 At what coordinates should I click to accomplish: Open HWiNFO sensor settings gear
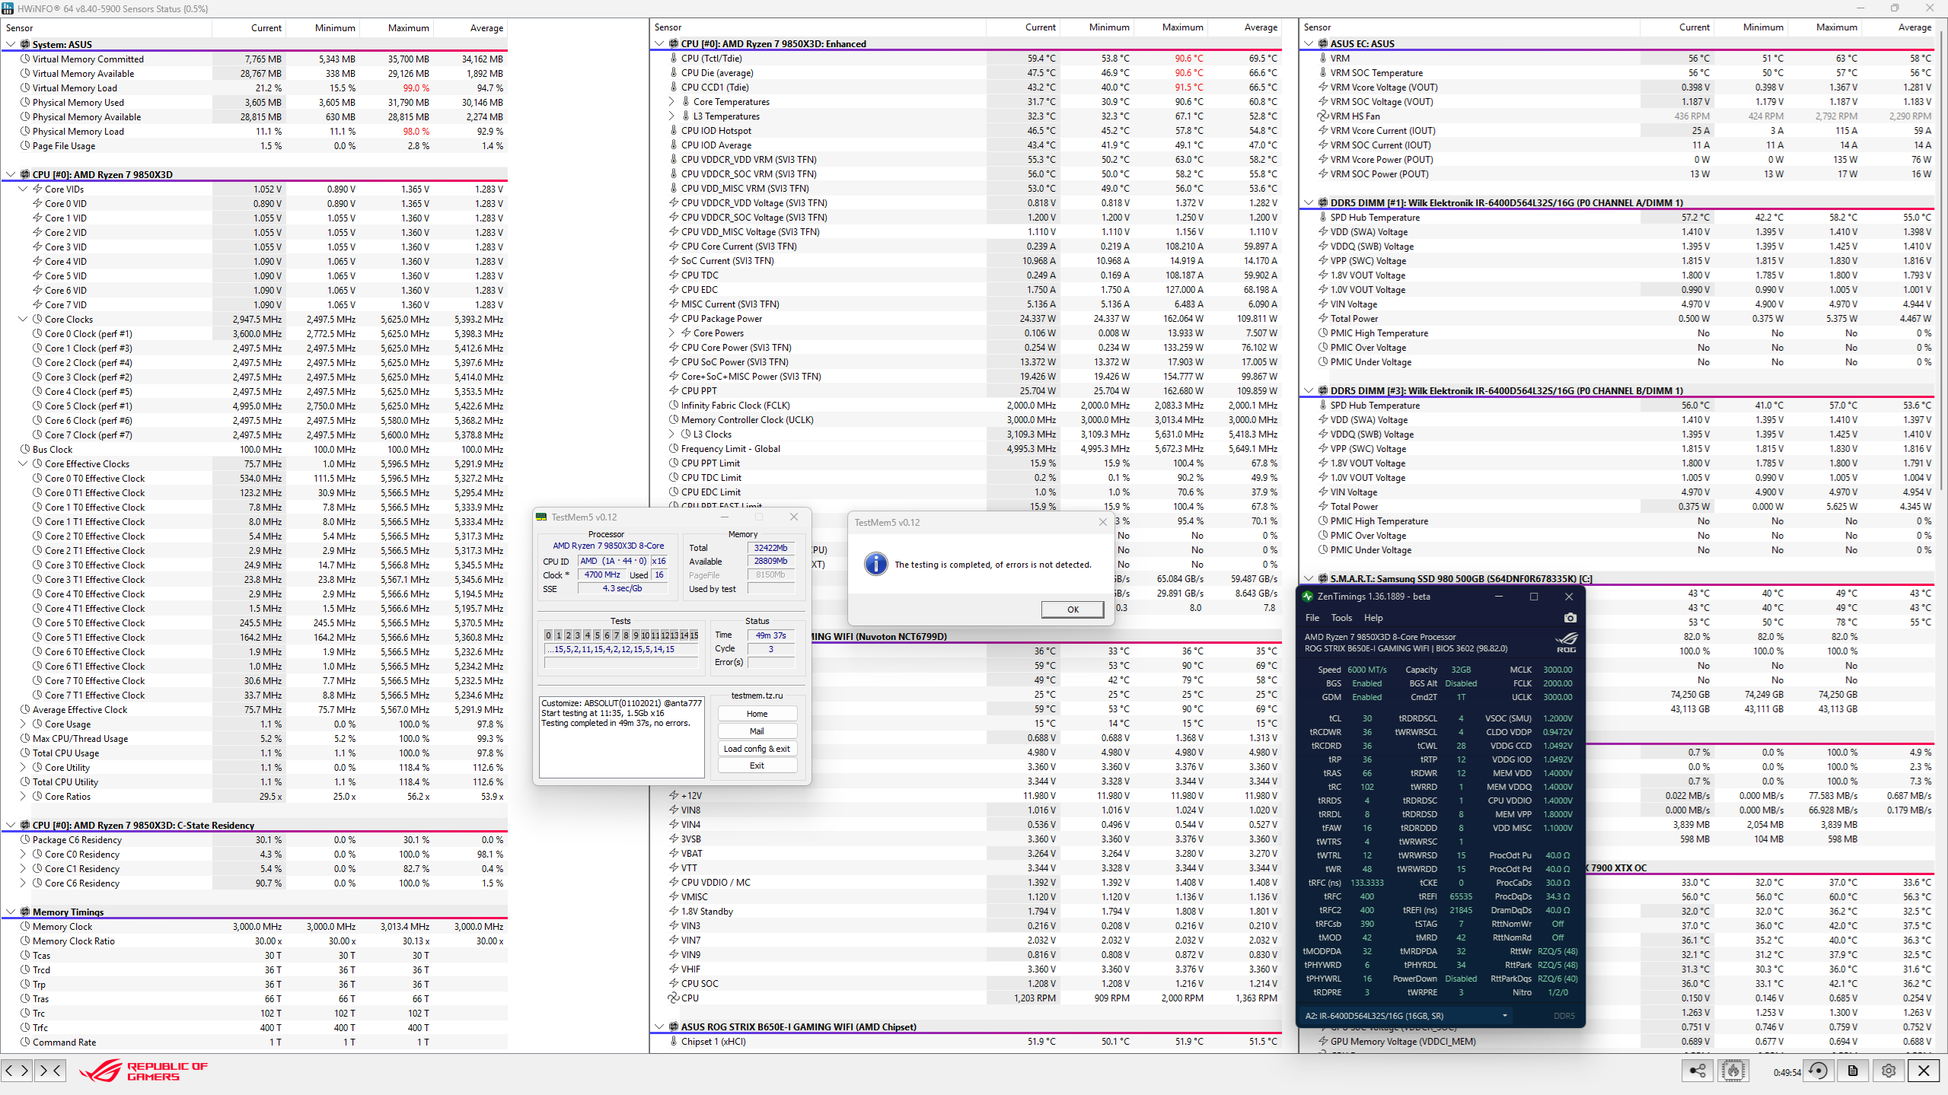tap(1889, 1071)
